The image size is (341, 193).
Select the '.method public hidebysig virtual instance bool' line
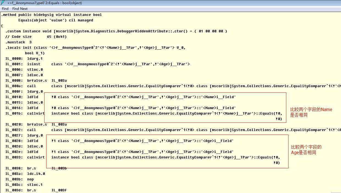click(x=51, y=15)
